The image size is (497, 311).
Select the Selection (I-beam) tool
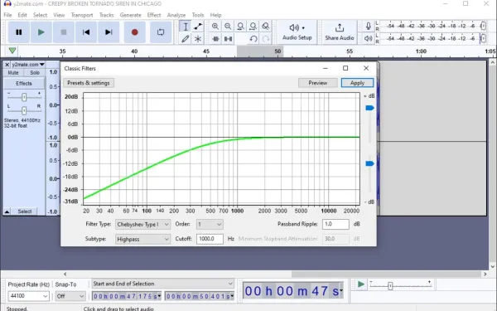(186, 27)
